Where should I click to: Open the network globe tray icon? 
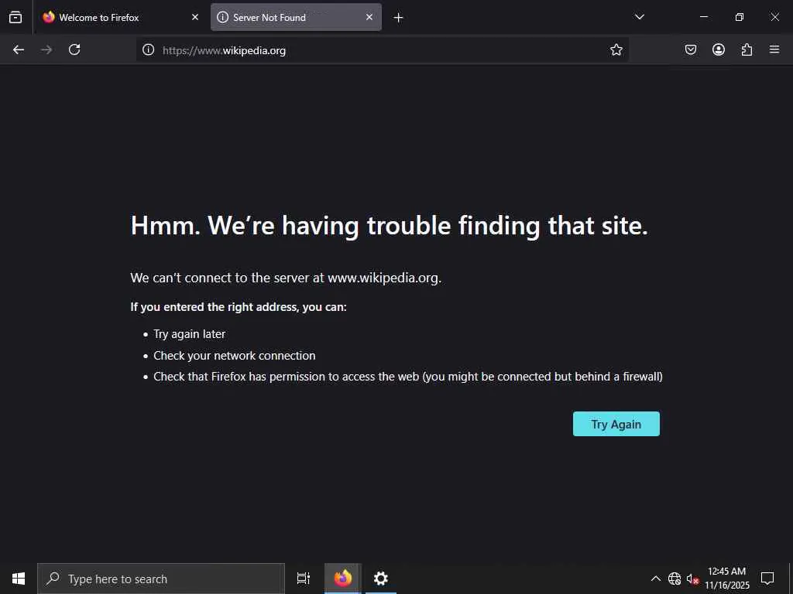675,579
